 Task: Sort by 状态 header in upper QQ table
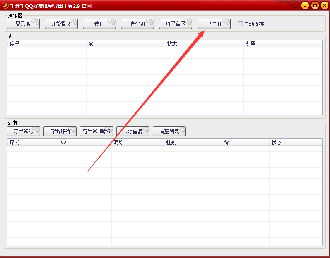204,44
